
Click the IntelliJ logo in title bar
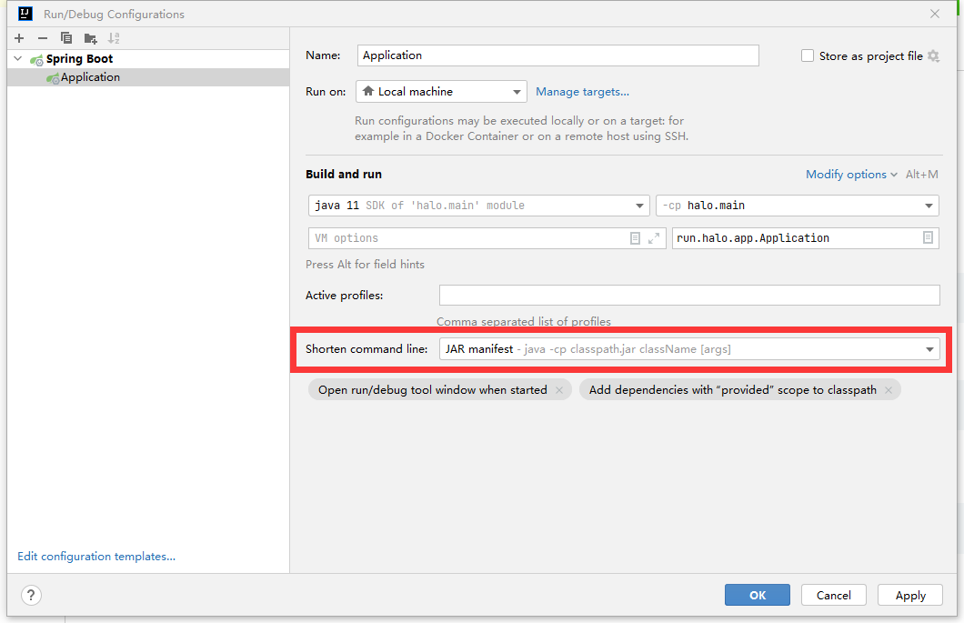pyautogui.click(x=25, y=14)
